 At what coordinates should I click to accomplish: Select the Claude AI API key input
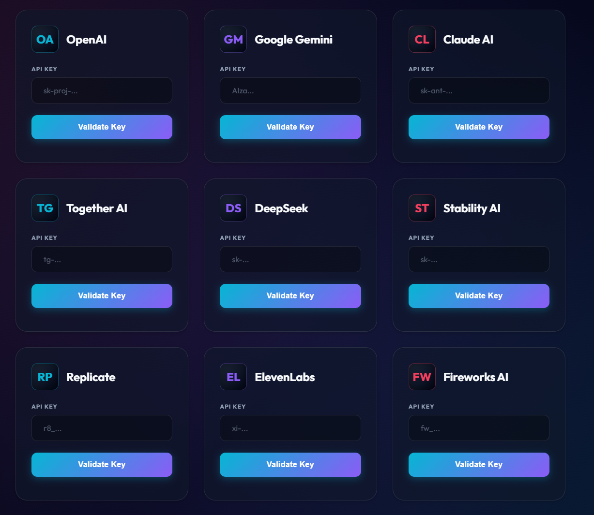click(x=479, y=90)
